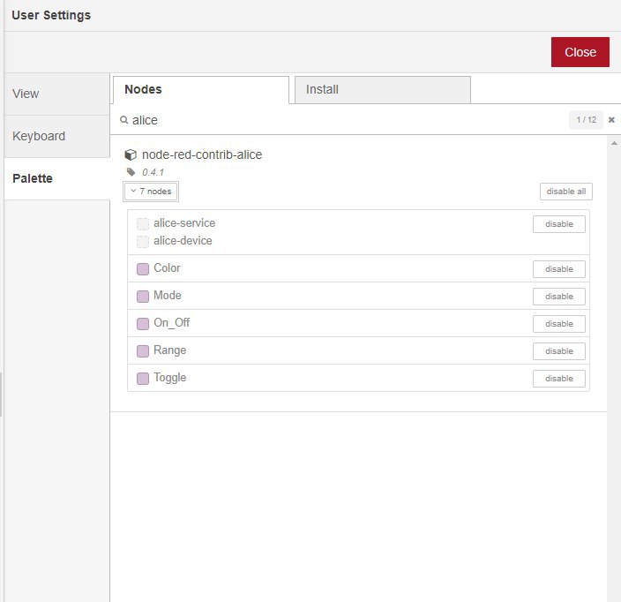Disable the alice-service node set
The width and height of the screenshot is (621, 602).
point(559,224)
